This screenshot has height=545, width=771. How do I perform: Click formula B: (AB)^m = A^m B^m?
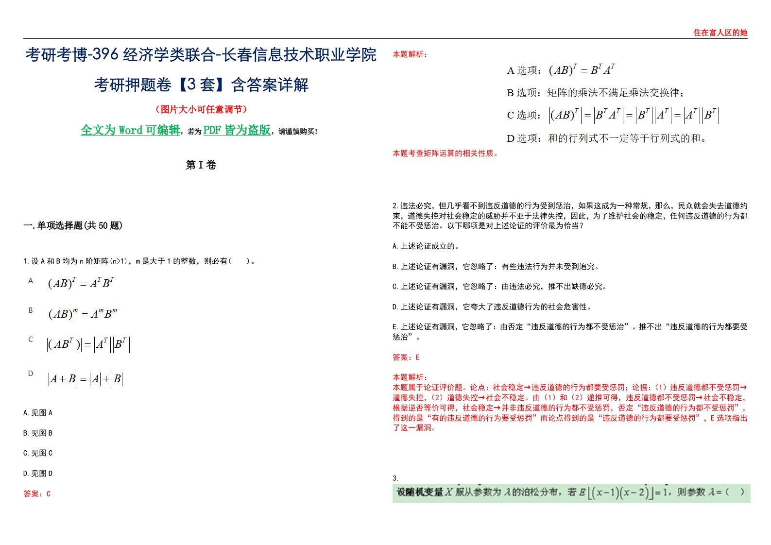(x=83, y=314)
